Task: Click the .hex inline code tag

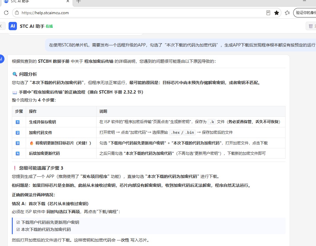Action: (175, 132)
